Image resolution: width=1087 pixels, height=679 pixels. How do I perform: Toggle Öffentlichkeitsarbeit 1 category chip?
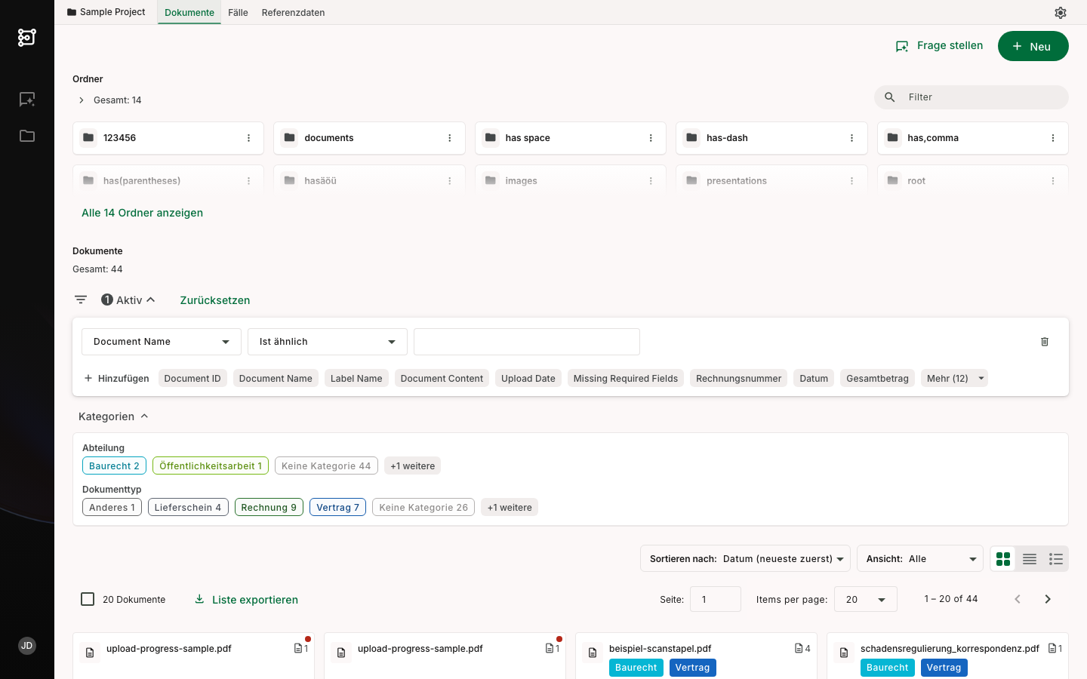pos(211,466)
